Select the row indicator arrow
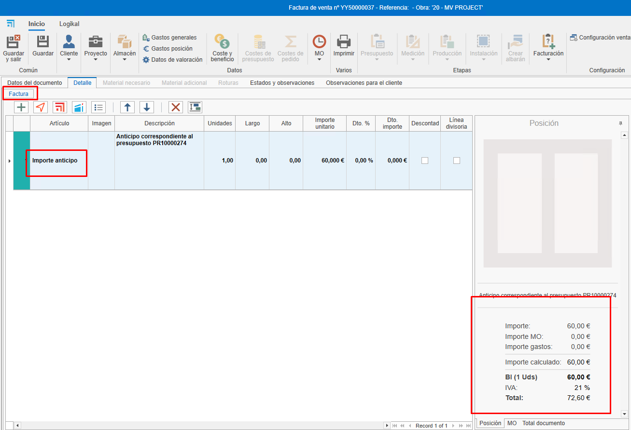 (x=10, y=161)
